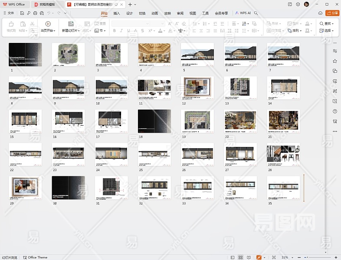This screenshot has width=341, height=260.
Task: Switch to slide sorter view
Action: tap(241, 257)
